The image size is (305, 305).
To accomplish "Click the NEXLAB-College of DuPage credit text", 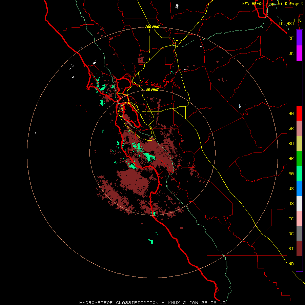I will tap(272, 4).
